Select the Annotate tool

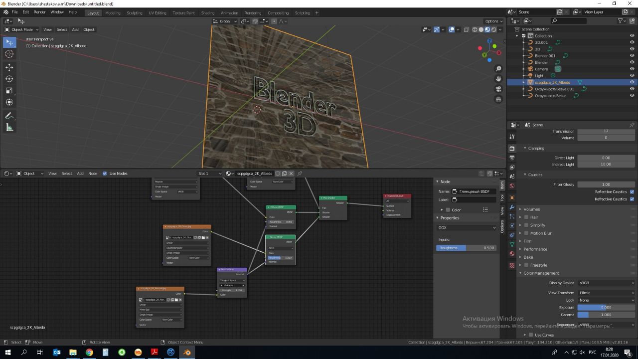point(9,116)
